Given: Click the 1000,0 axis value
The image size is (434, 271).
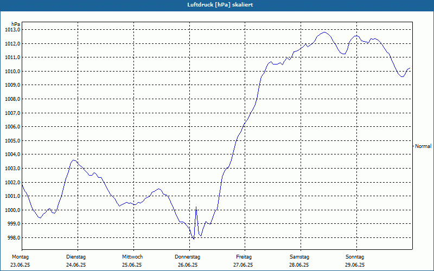Looking at the screenshot, I should tap(12, 210).
